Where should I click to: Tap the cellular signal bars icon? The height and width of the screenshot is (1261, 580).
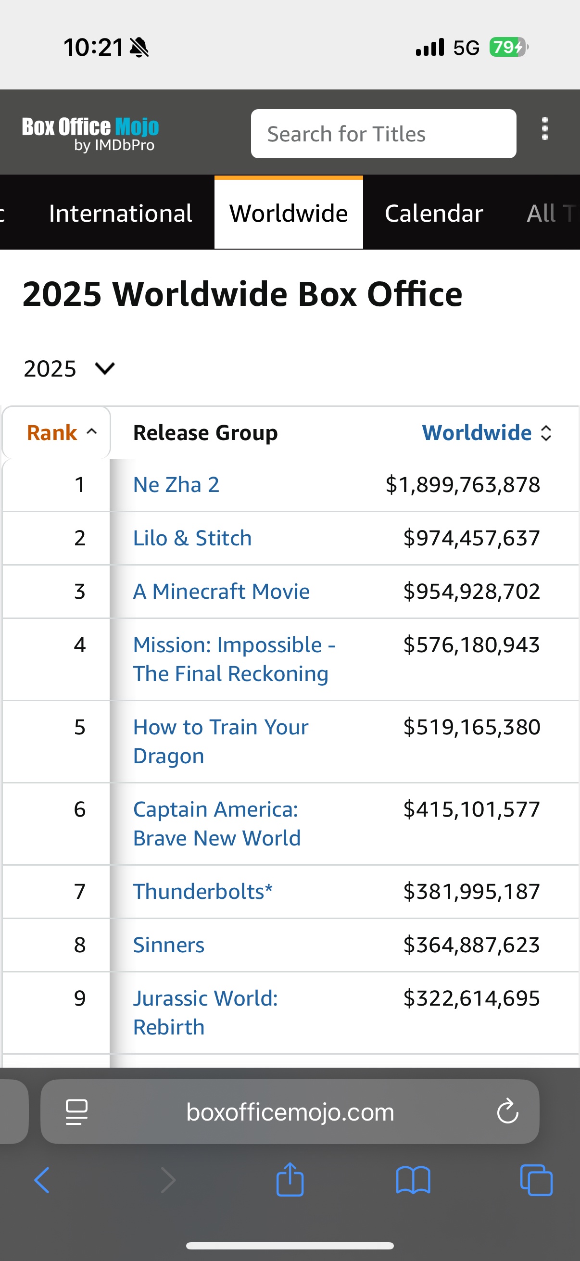tap(430, 47)
